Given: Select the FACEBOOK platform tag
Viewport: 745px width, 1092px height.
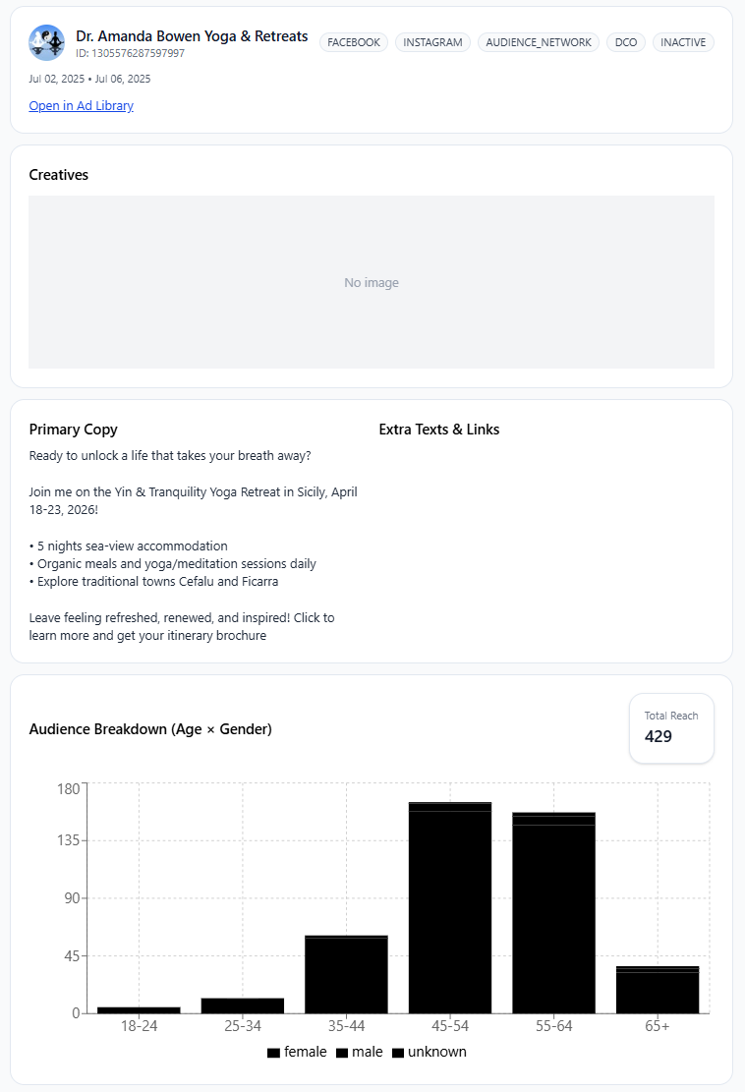Looking at the screenshot, I should [x=354, y=42].
